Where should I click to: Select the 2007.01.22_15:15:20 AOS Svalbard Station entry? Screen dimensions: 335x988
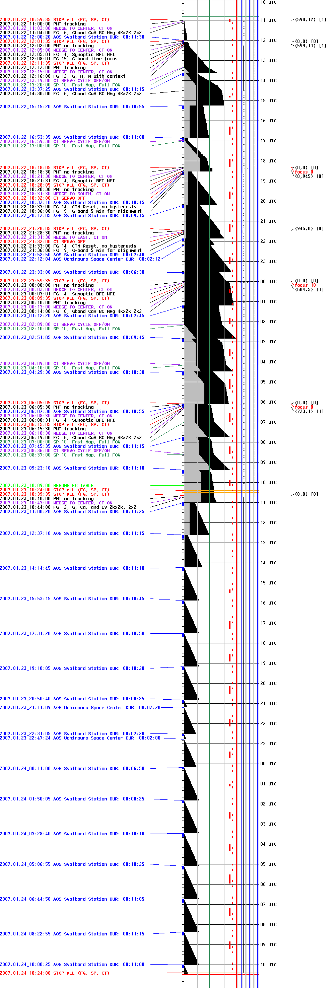72,107
